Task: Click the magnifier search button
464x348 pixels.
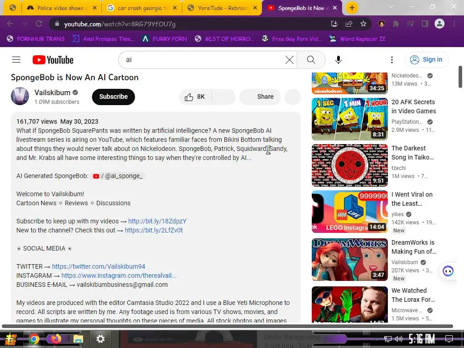Action: tap(311, 60)
